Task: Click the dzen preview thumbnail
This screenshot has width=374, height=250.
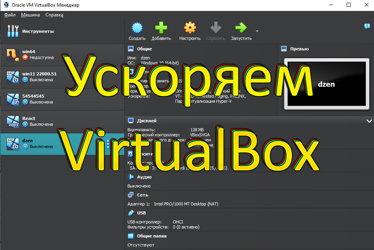Action: 327,84
